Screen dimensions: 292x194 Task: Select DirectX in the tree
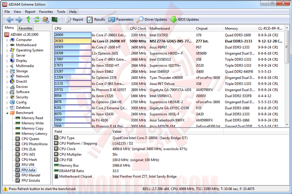[x=19, y=81]
